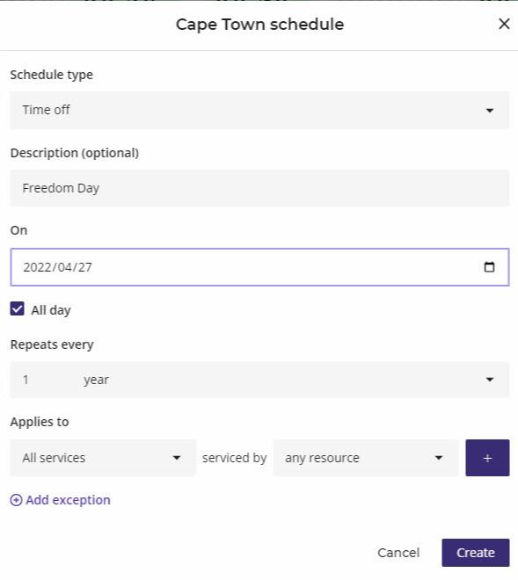Open the calendar date picker icon

pos(489,266)
